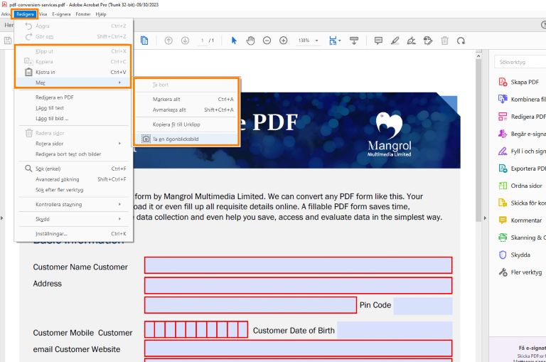Choose Redigera en PDF
Screen dimensions: 546x362
tap(73, 97)
